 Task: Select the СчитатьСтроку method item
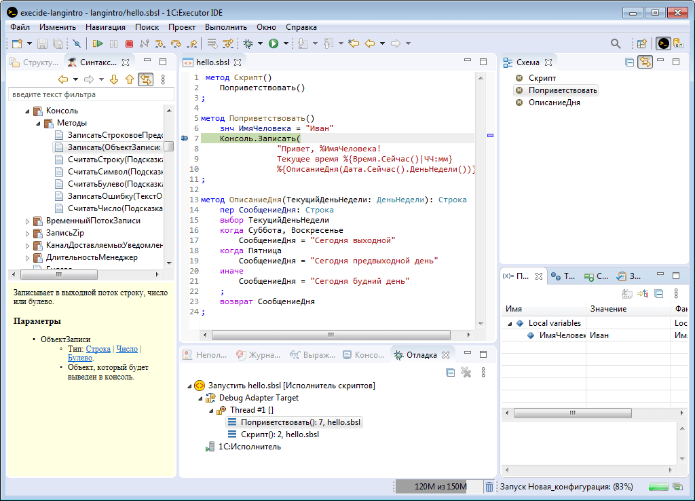coord(109,160)
